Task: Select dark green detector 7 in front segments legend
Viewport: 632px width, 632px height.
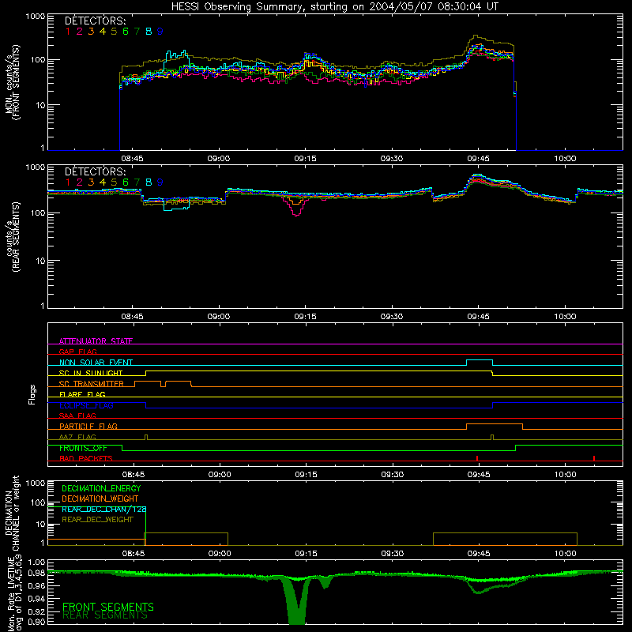Action: pyautogui.click(x=137, y=32)
